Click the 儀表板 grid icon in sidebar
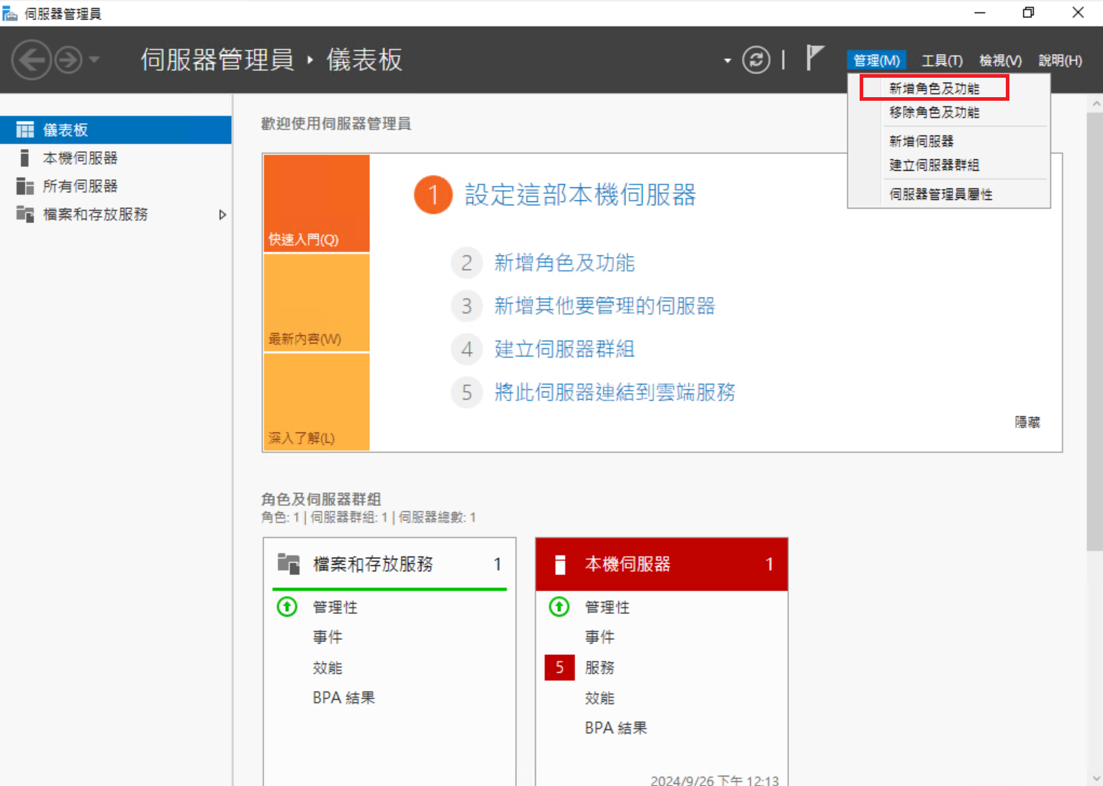 pos(25,130)
